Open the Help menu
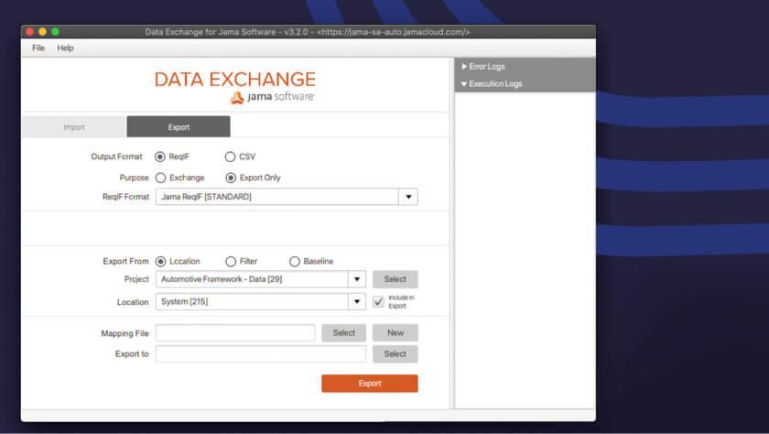This screenshot has width=769, height=434. click(65, 48)
